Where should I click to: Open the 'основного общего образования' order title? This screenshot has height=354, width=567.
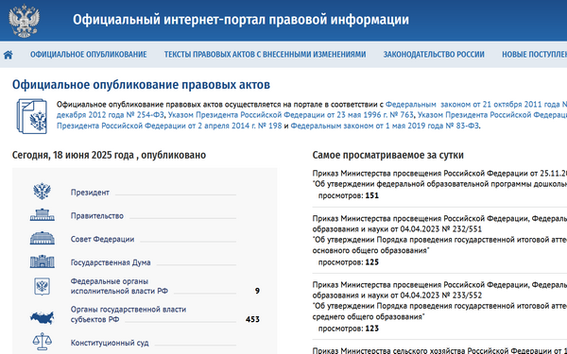click(x=439, y=244)
